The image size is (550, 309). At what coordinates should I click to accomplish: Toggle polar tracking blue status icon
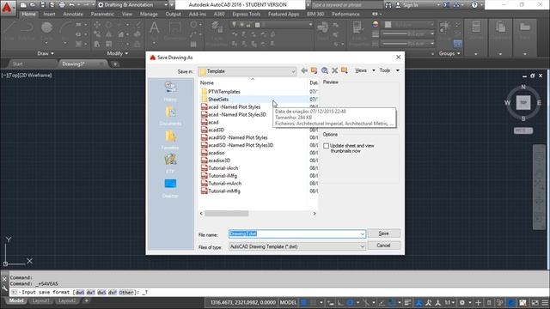coord(350,302)
